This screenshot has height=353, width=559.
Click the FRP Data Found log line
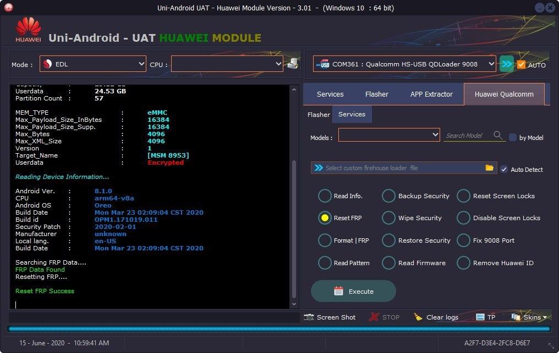(x=40, y=270)
